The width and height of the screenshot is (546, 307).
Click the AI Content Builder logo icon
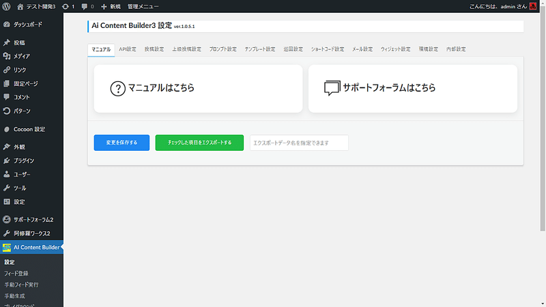tap(7, 248)
